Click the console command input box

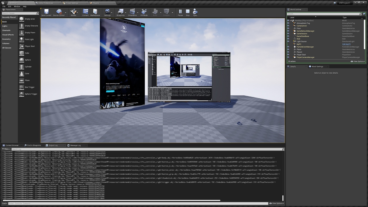(x=138, y=204)
